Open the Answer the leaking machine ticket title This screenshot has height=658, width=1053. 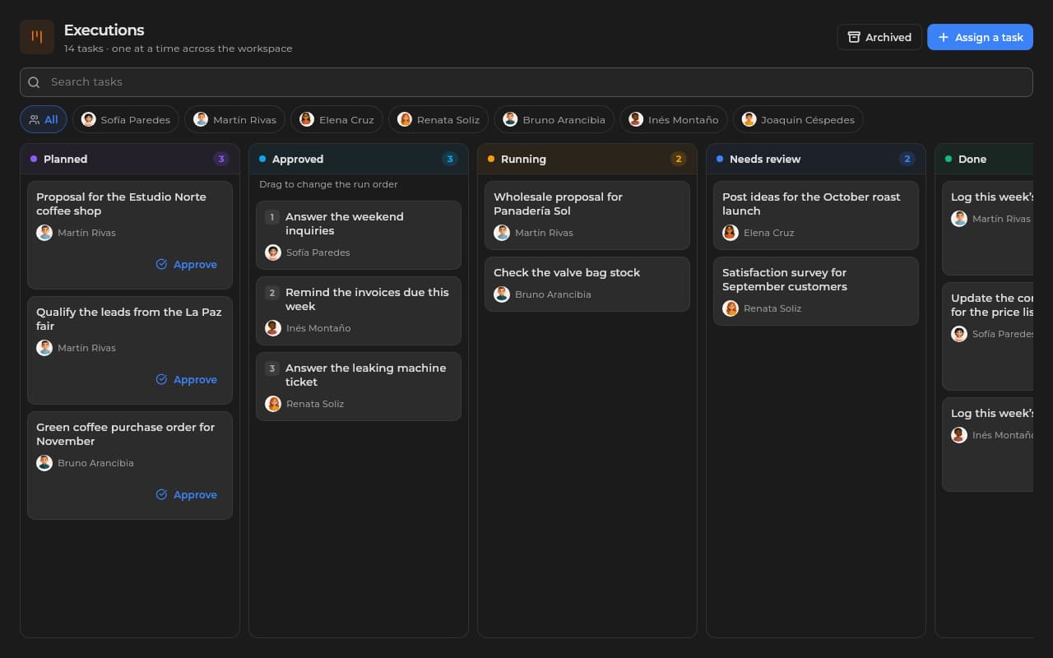tap(366, 375)
